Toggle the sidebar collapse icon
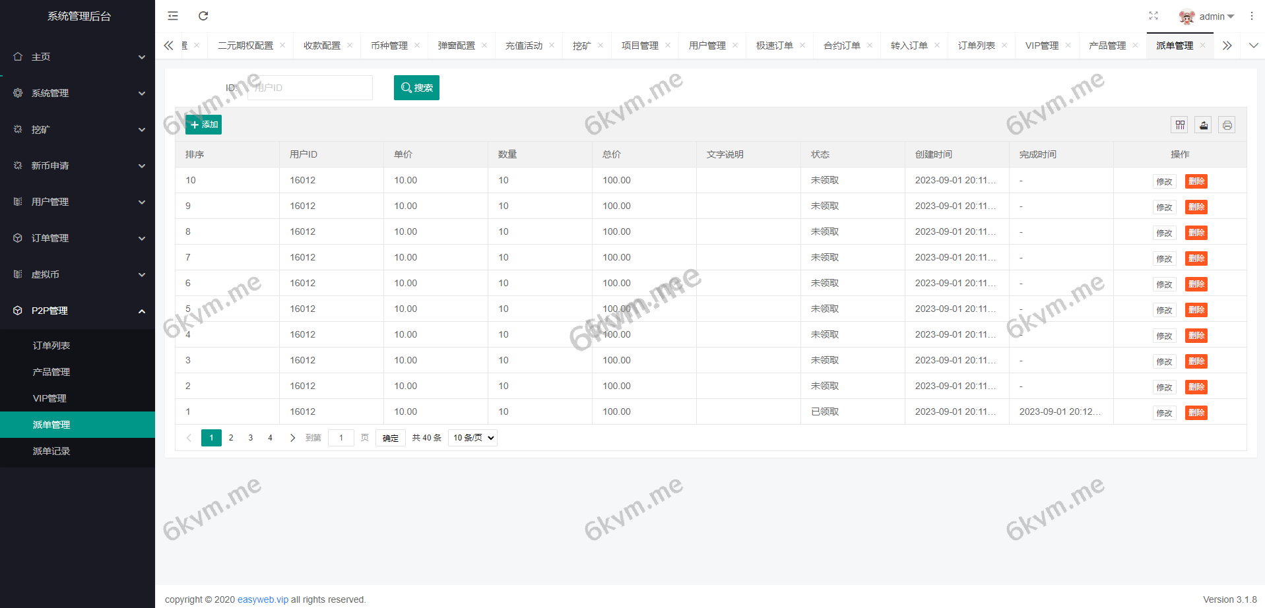 coord(172,15)
